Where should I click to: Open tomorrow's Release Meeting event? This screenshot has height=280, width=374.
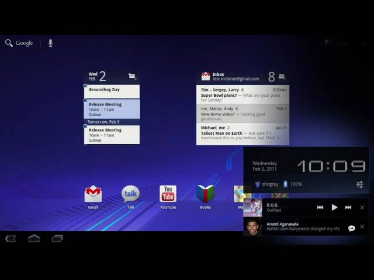tap(112, 135)
